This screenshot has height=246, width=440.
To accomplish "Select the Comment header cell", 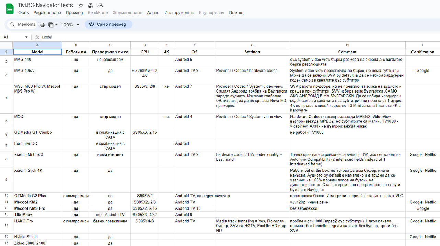I will click(x=347, y=52).
